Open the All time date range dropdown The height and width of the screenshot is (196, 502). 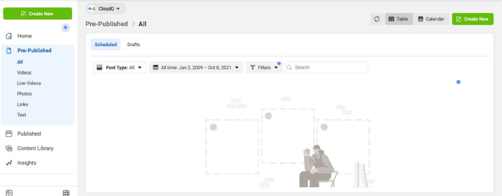[196, 68]
